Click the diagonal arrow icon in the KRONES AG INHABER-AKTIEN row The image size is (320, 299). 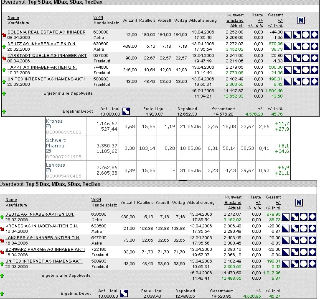point(295,229)
